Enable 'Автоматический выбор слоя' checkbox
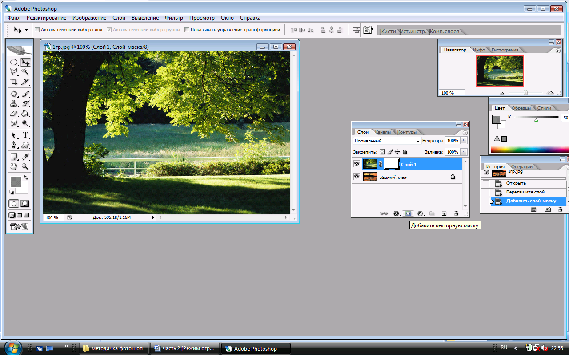569x355 pixels. (x=37, y=30)
